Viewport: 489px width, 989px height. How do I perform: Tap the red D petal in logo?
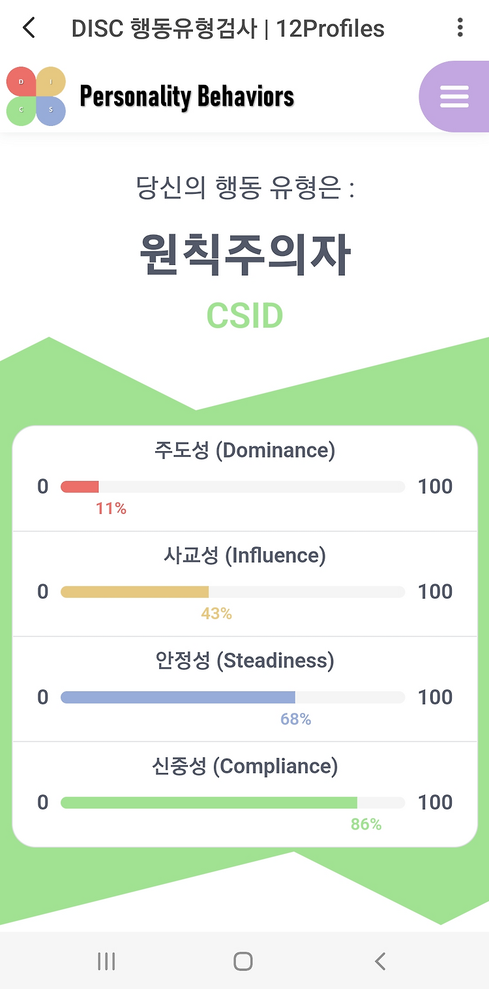pos(21,82)
